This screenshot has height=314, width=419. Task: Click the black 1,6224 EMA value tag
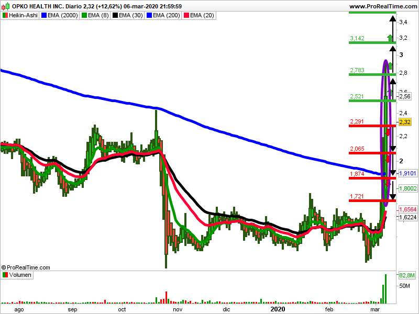408,217
